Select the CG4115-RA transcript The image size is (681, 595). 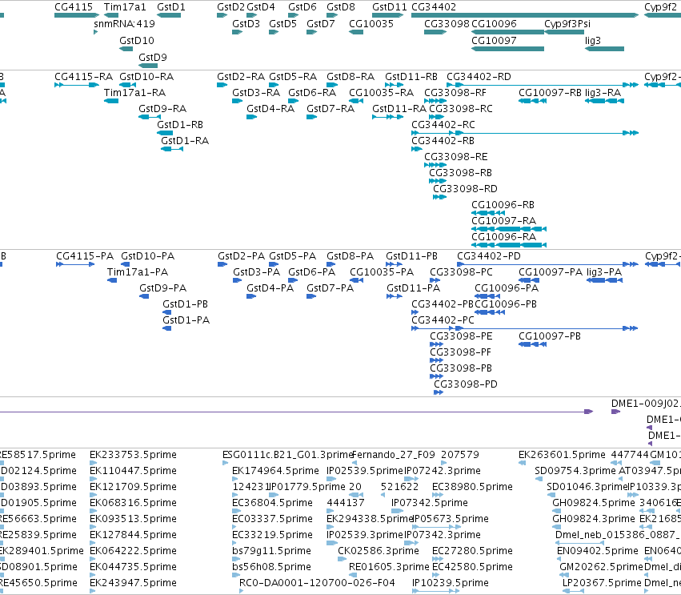(77, 85)
